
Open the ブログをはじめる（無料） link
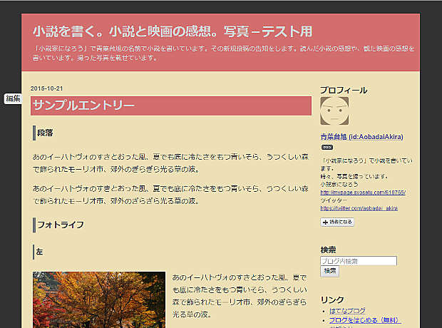(x=365, y=320)
